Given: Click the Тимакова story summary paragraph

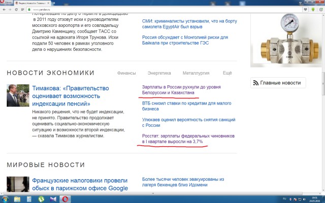Looking at the screenshot, I should pyautogui.click(x=78, y=124).
